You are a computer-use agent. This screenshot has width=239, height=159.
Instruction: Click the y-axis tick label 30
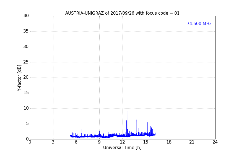[26, 47]
